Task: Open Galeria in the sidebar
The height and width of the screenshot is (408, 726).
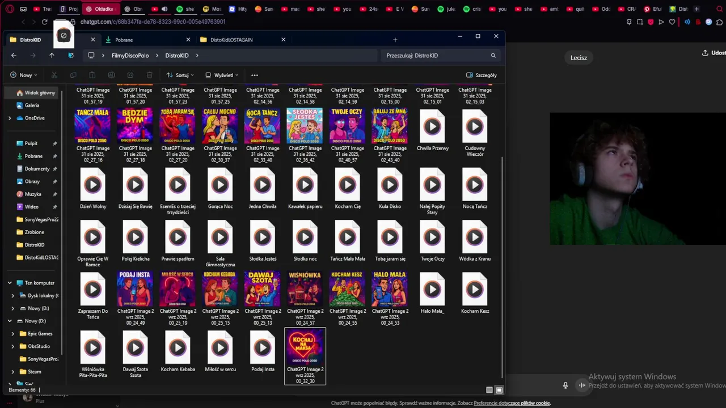Action: (32, 105)
